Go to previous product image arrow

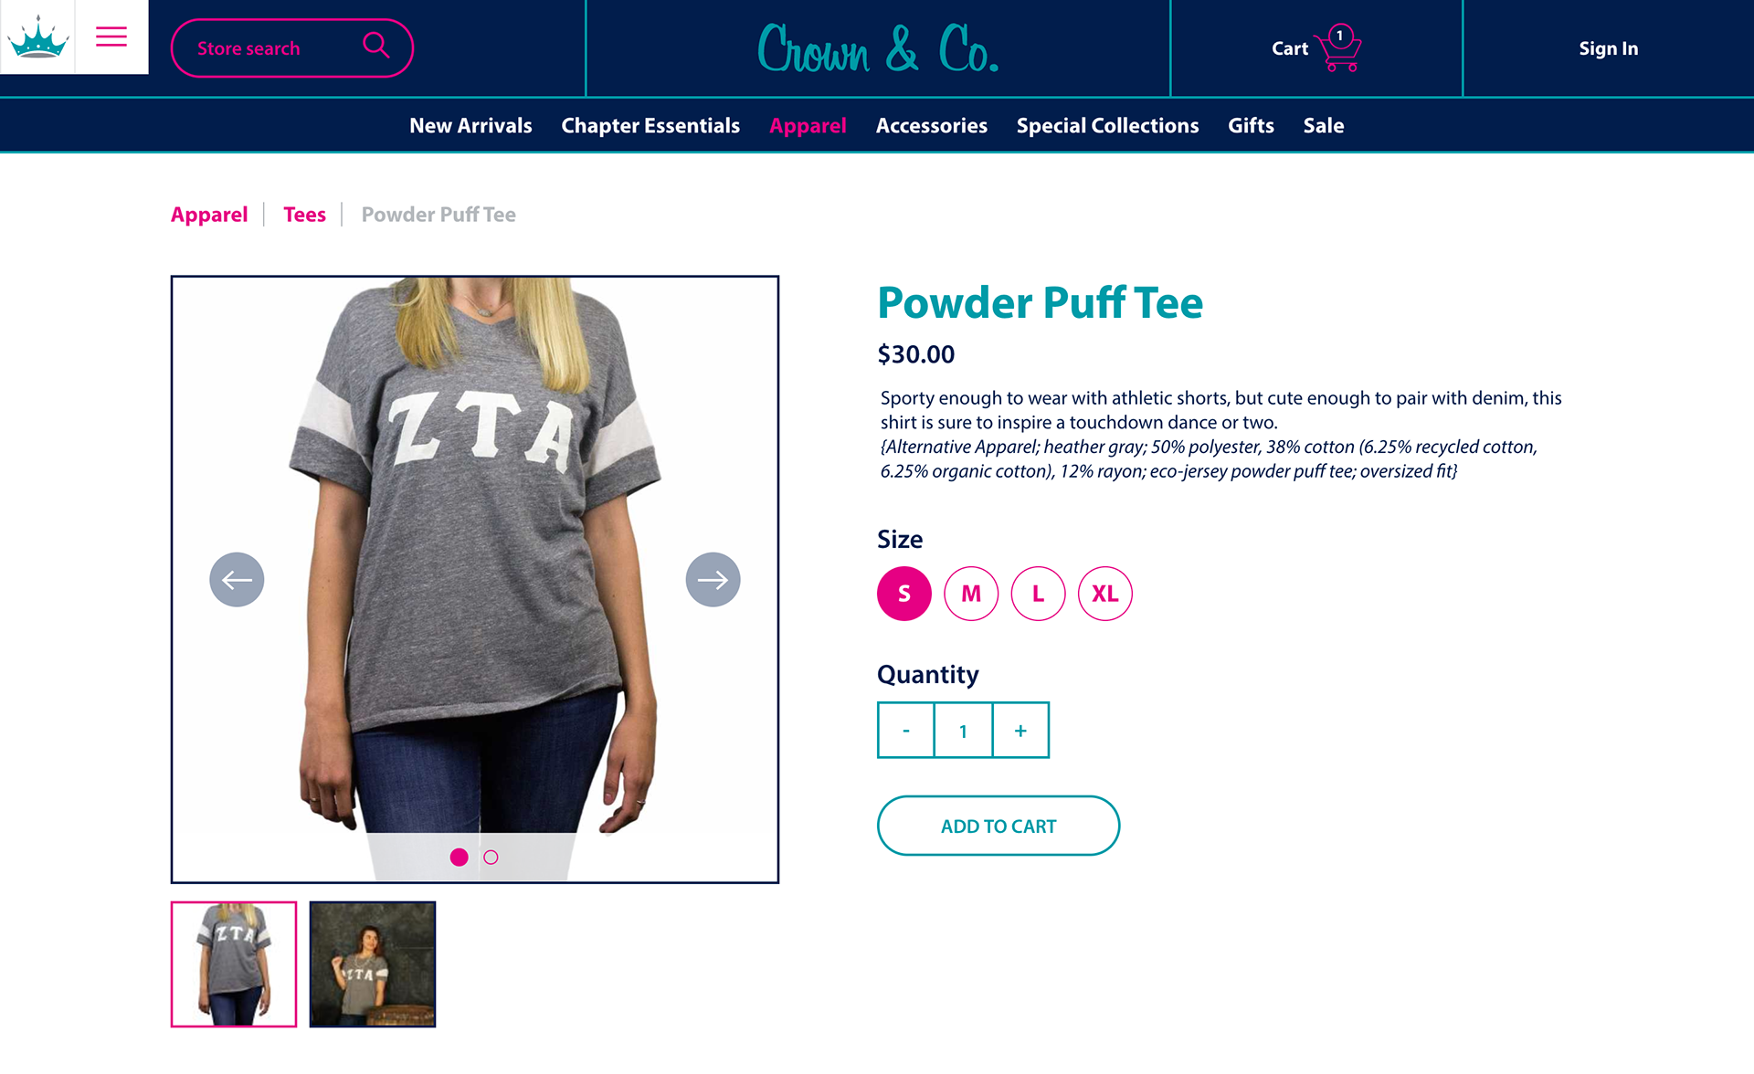[x=237, y=579]
